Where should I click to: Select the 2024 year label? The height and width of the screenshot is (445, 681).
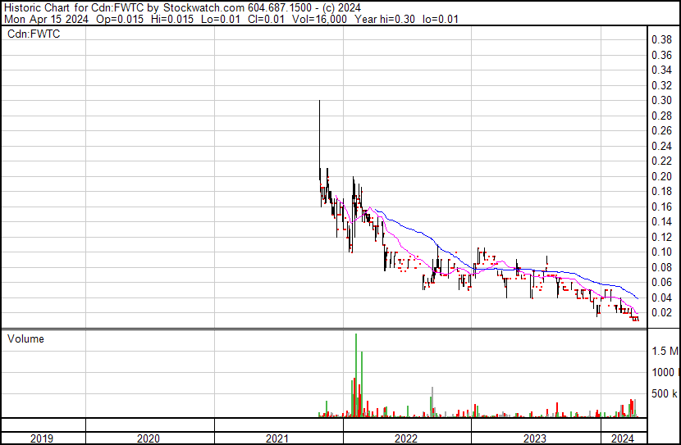click(x=623, y=438)
